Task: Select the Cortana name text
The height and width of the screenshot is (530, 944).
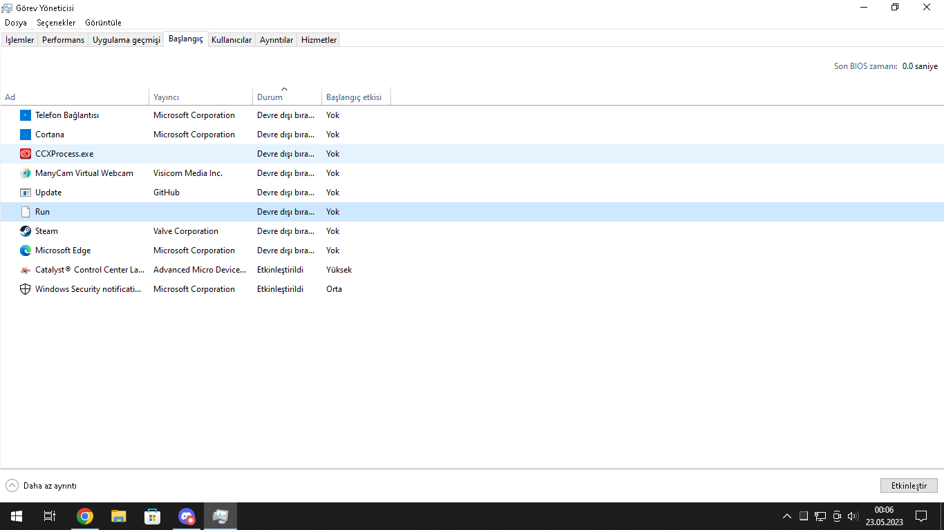Action: [50, 135]
